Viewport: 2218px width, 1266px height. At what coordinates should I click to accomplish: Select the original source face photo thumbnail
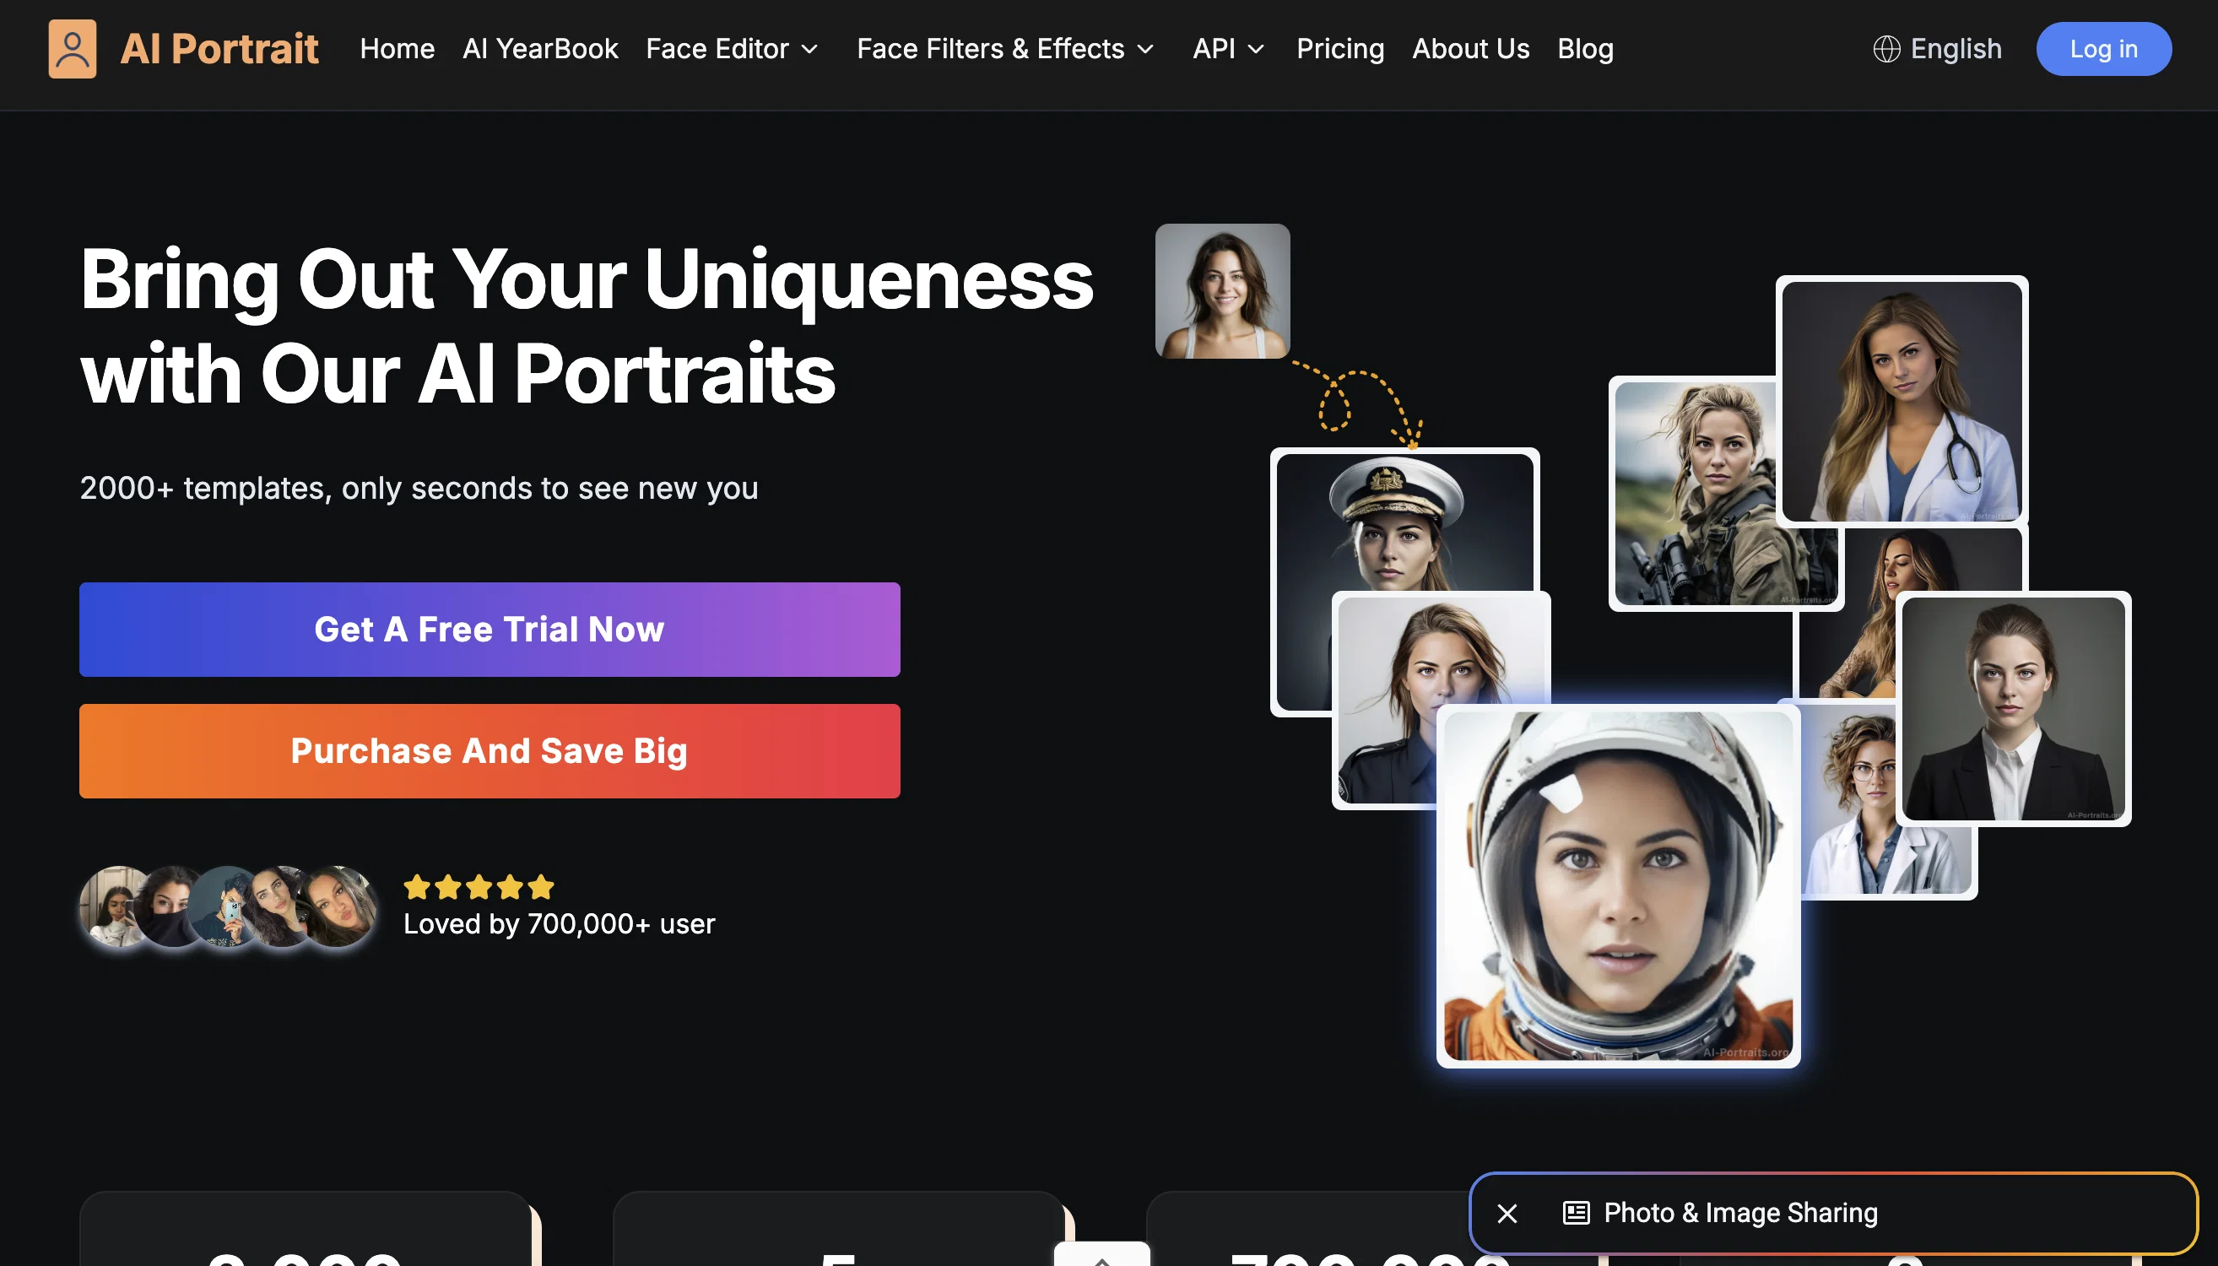tap(1221, 290)
